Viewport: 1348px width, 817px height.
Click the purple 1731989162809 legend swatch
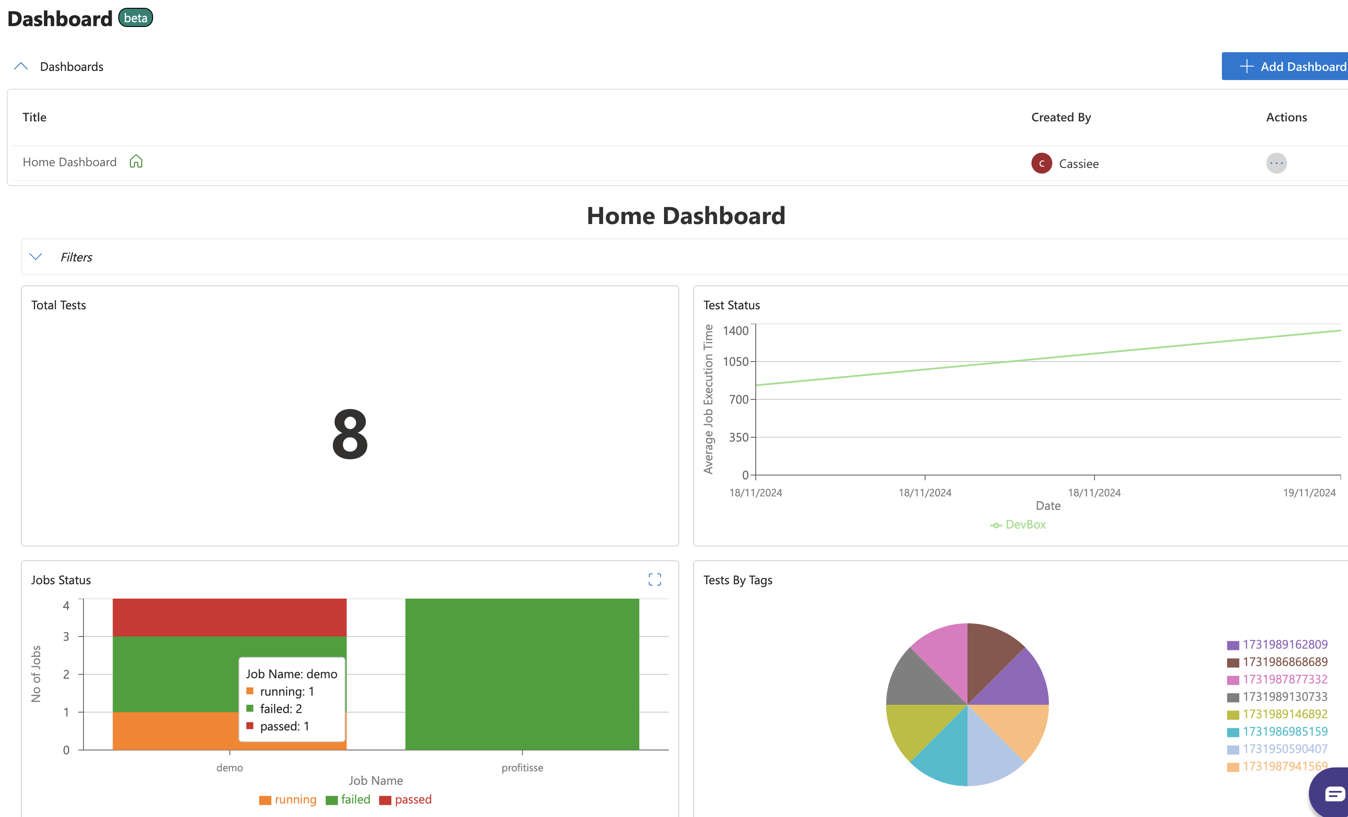point(1233,645)
